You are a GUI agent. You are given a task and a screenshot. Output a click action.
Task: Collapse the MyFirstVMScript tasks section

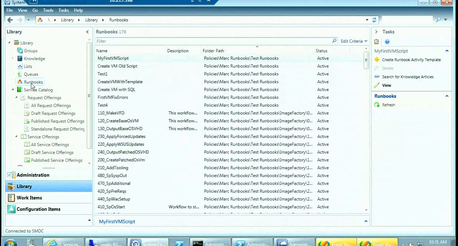tap(447, 51)
